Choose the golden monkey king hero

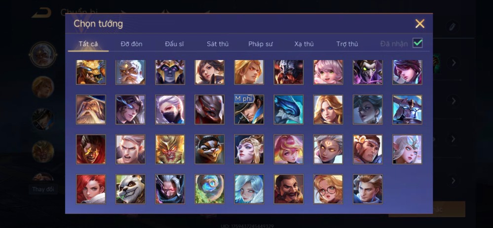pos(170,149)
